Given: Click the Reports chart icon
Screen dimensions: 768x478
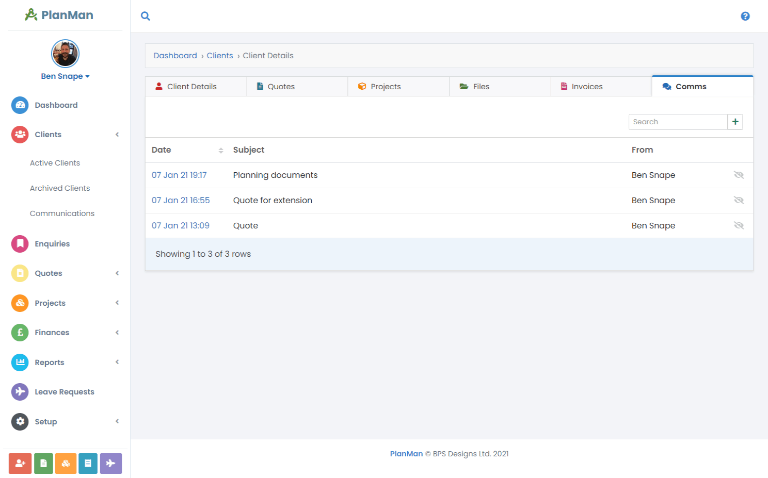Looking at the screenshot, I should pos(20,362).
